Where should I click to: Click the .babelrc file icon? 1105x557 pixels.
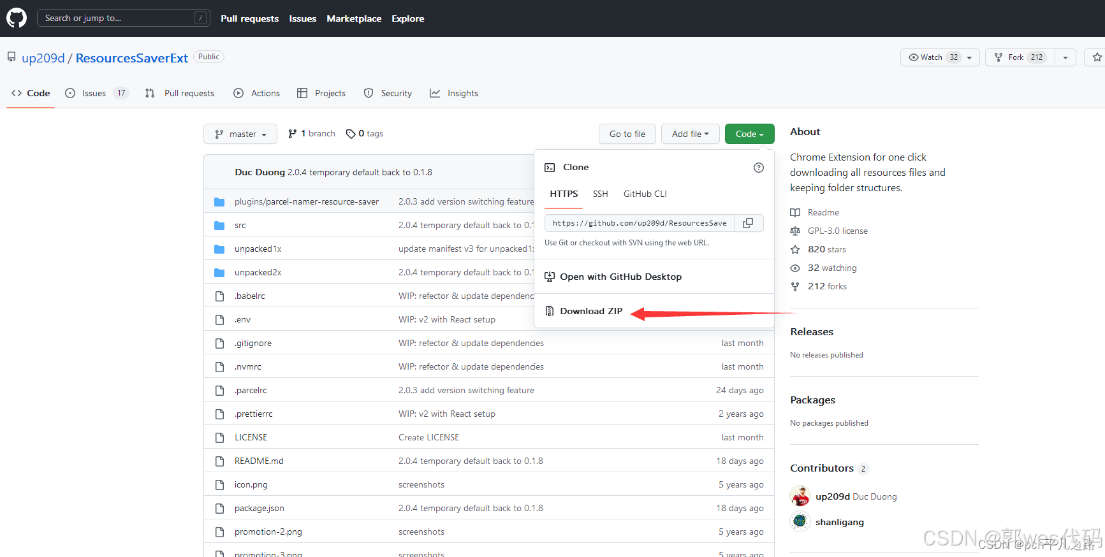(220, 296)
